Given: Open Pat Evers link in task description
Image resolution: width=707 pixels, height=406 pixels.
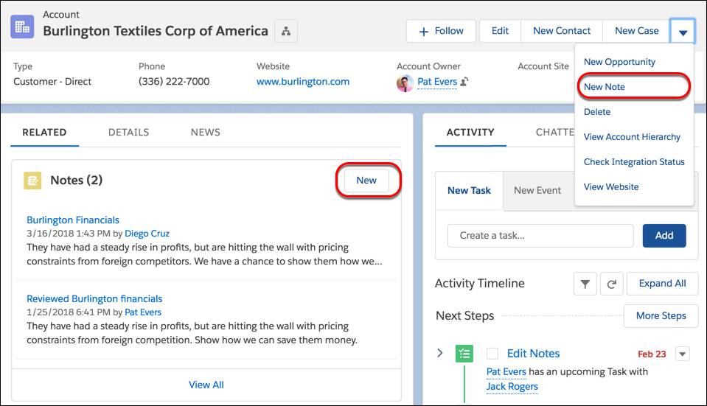Looking at the screenshot, I should 506,372.
